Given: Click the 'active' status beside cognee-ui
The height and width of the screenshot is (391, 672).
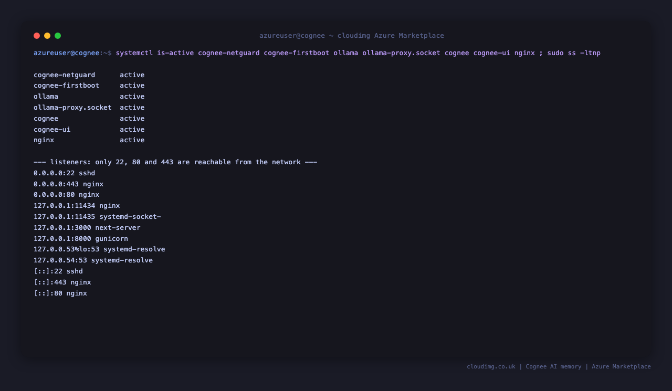Looking at the screenshot, I should pos(132,130).
